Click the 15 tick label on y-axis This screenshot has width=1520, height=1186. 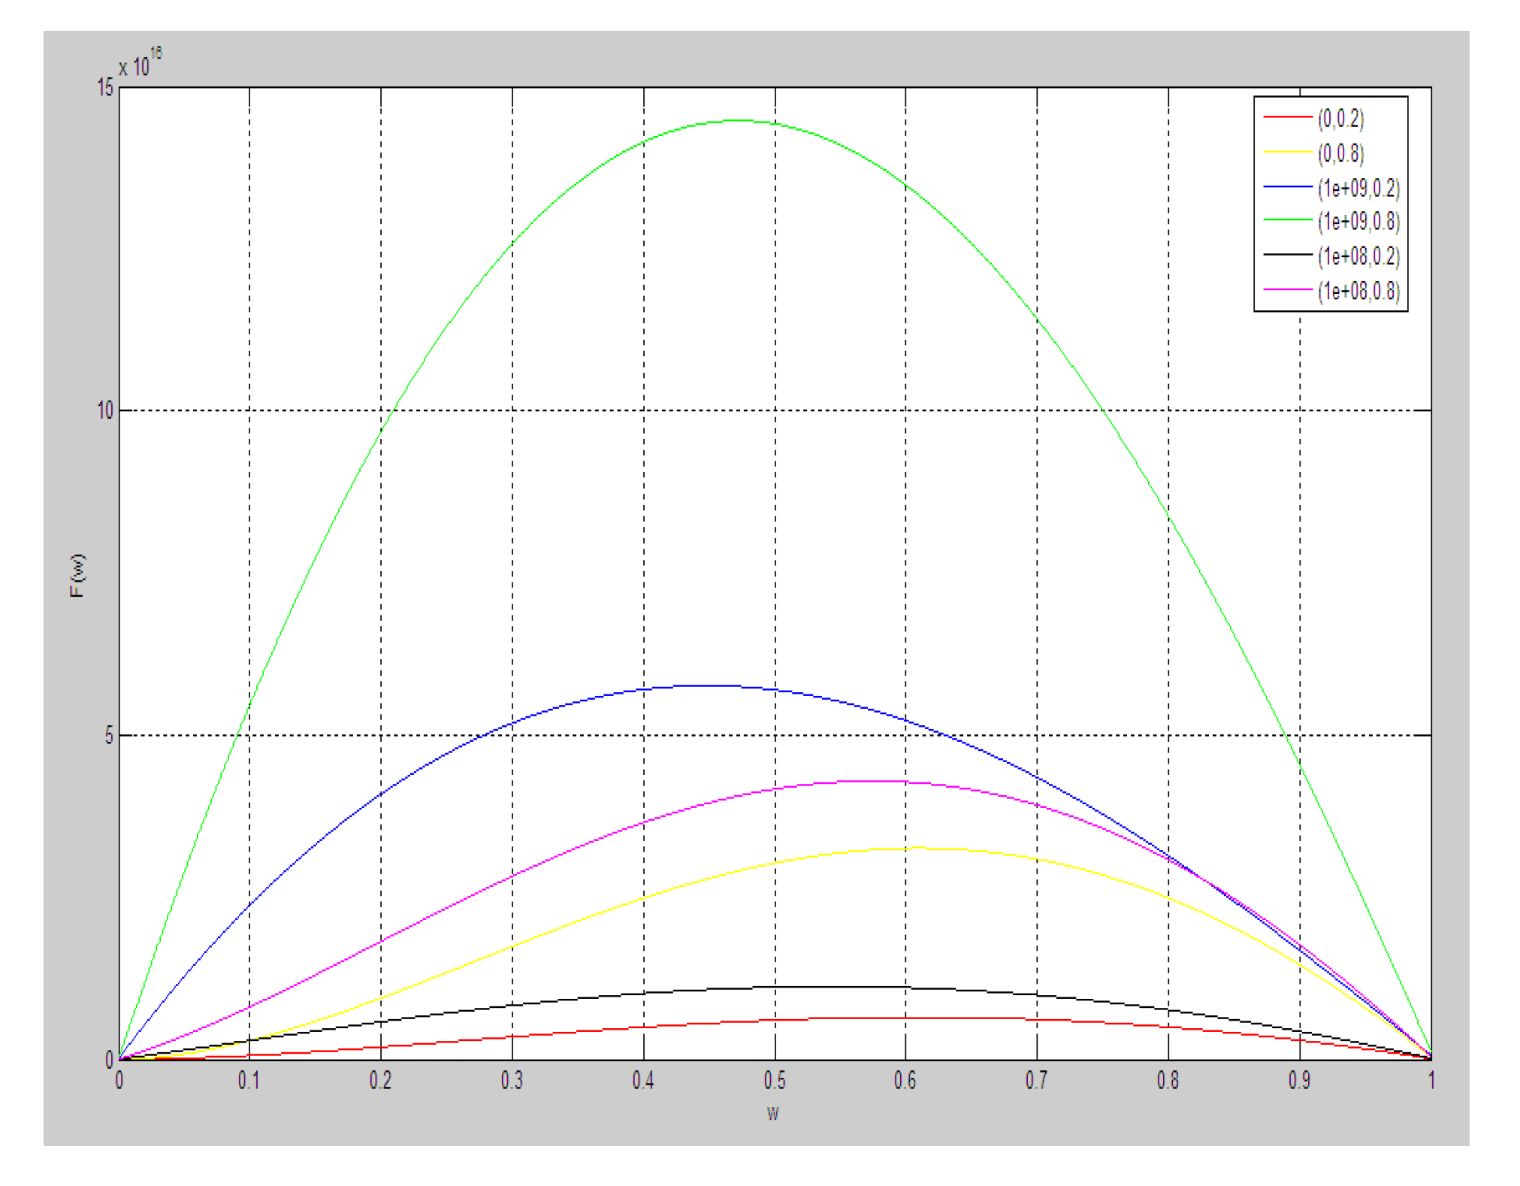[x=104, y=88]
